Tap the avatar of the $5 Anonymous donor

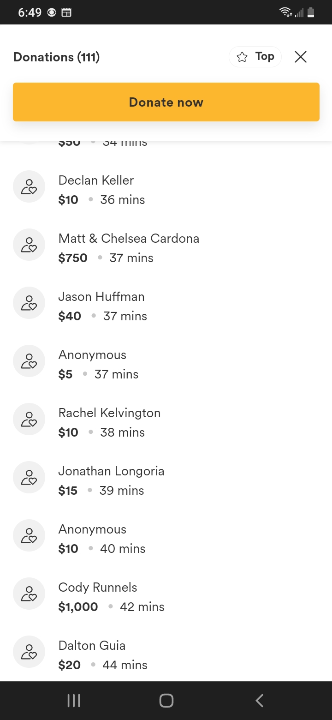29,361
